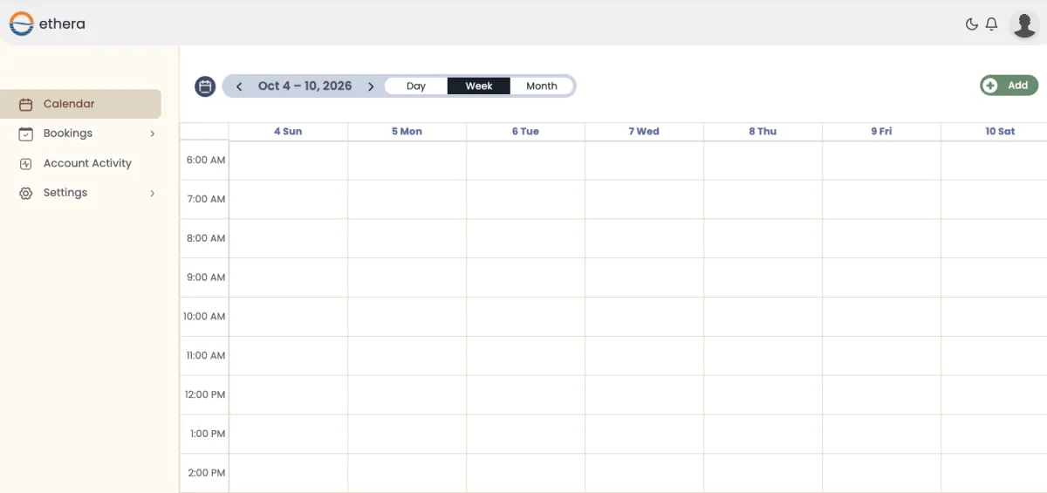Open the user profile avatar
1047x493 pixels.
pyautogui.click(x=1023, y=24)
